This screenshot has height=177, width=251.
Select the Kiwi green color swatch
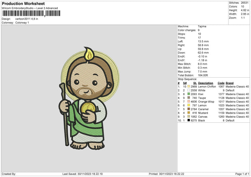click(x=189, y=94)
